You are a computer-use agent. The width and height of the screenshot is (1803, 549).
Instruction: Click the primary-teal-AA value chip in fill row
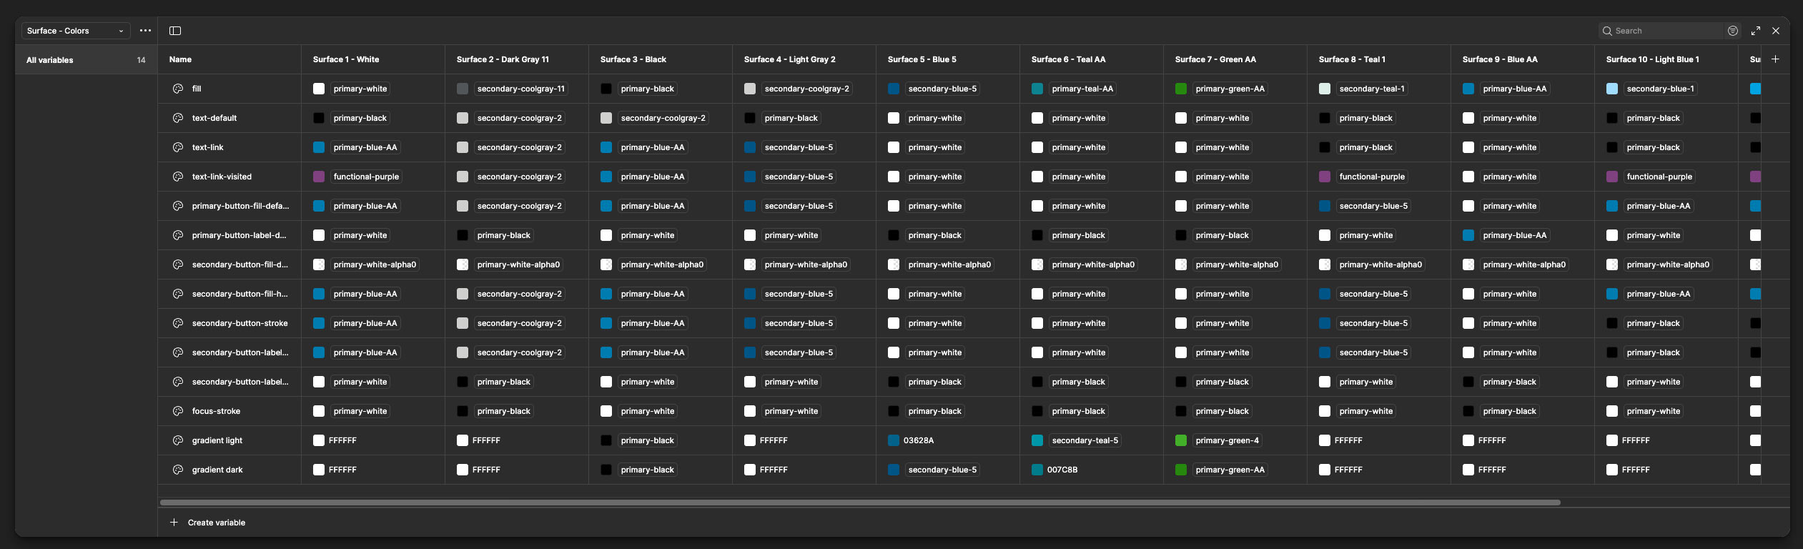1082,89
